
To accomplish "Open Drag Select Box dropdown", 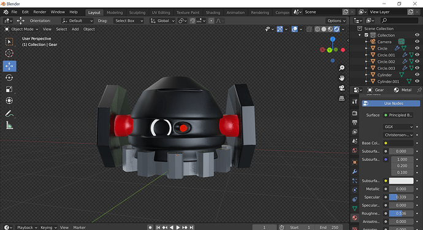I will point(129,21).
